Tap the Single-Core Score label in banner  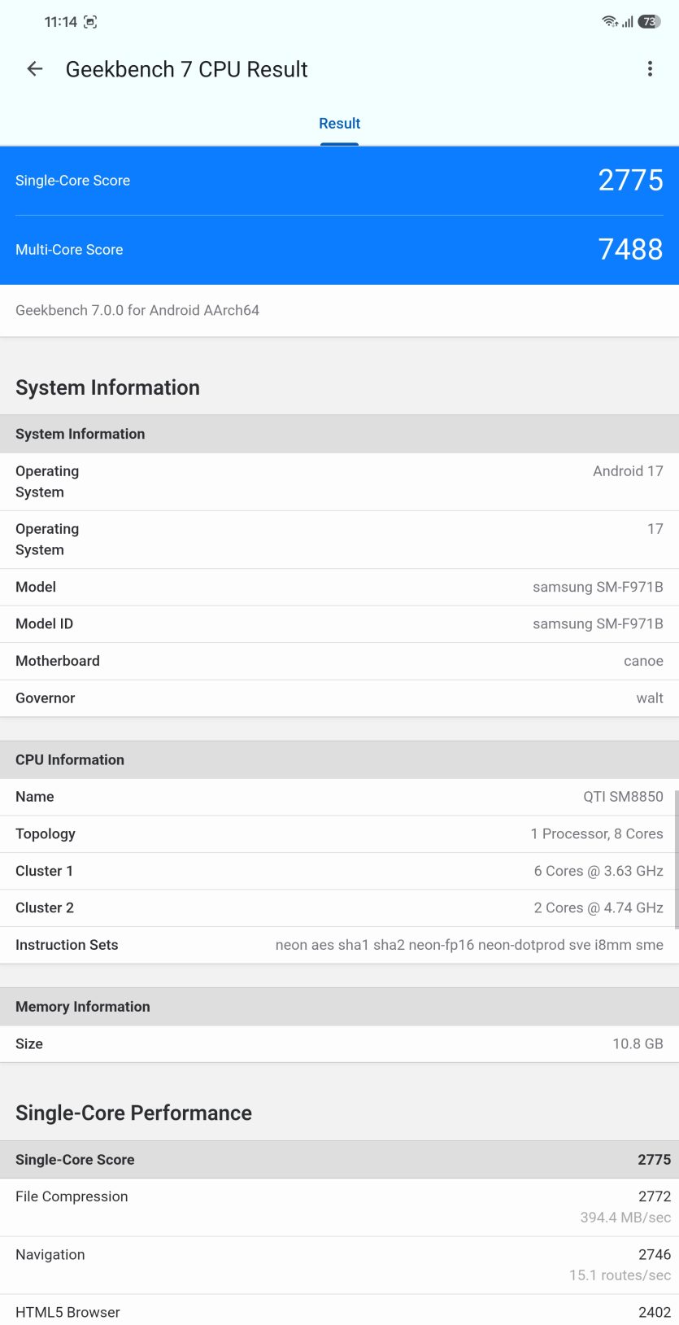coord(72,181)
